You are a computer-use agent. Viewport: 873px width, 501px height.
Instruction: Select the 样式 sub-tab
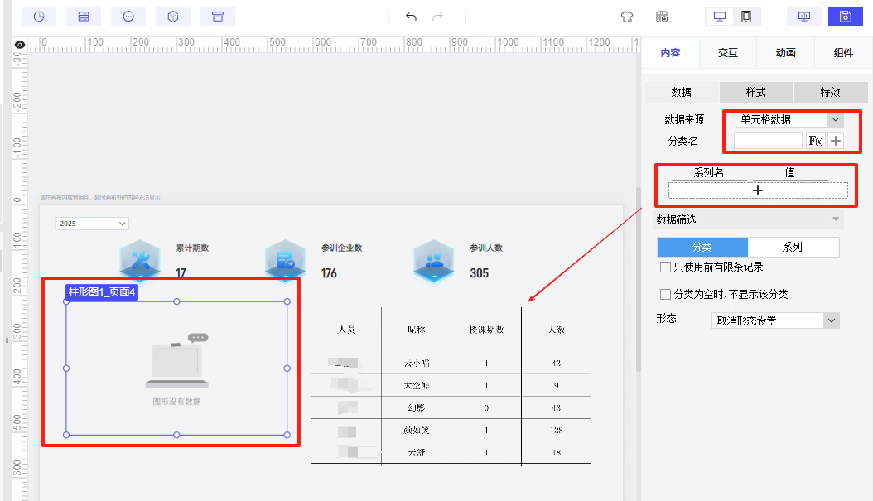click(x=756, y=93)
